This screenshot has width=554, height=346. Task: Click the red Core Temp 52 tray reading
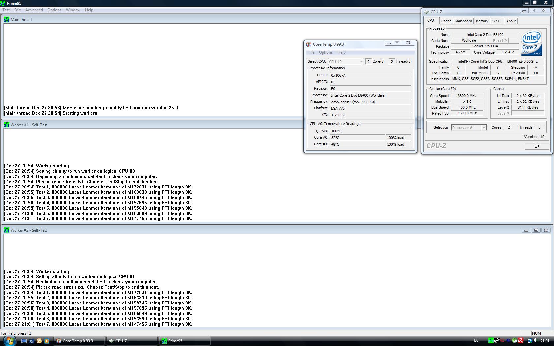(502, 341)
